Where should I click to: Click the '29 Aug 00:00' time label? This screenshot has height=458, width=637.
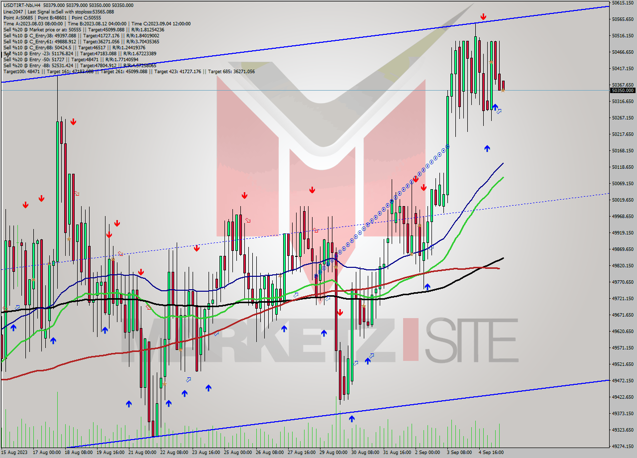[333, 453]
